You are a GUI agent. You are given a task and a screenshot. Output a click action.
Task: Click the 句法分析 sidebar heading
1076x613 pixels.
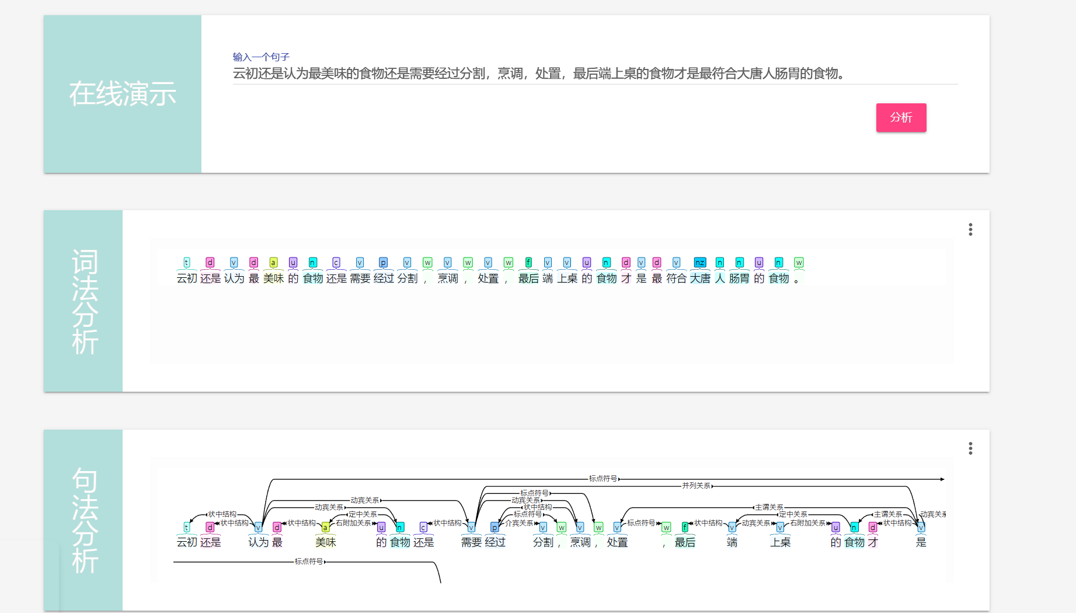tap(85, 520)
